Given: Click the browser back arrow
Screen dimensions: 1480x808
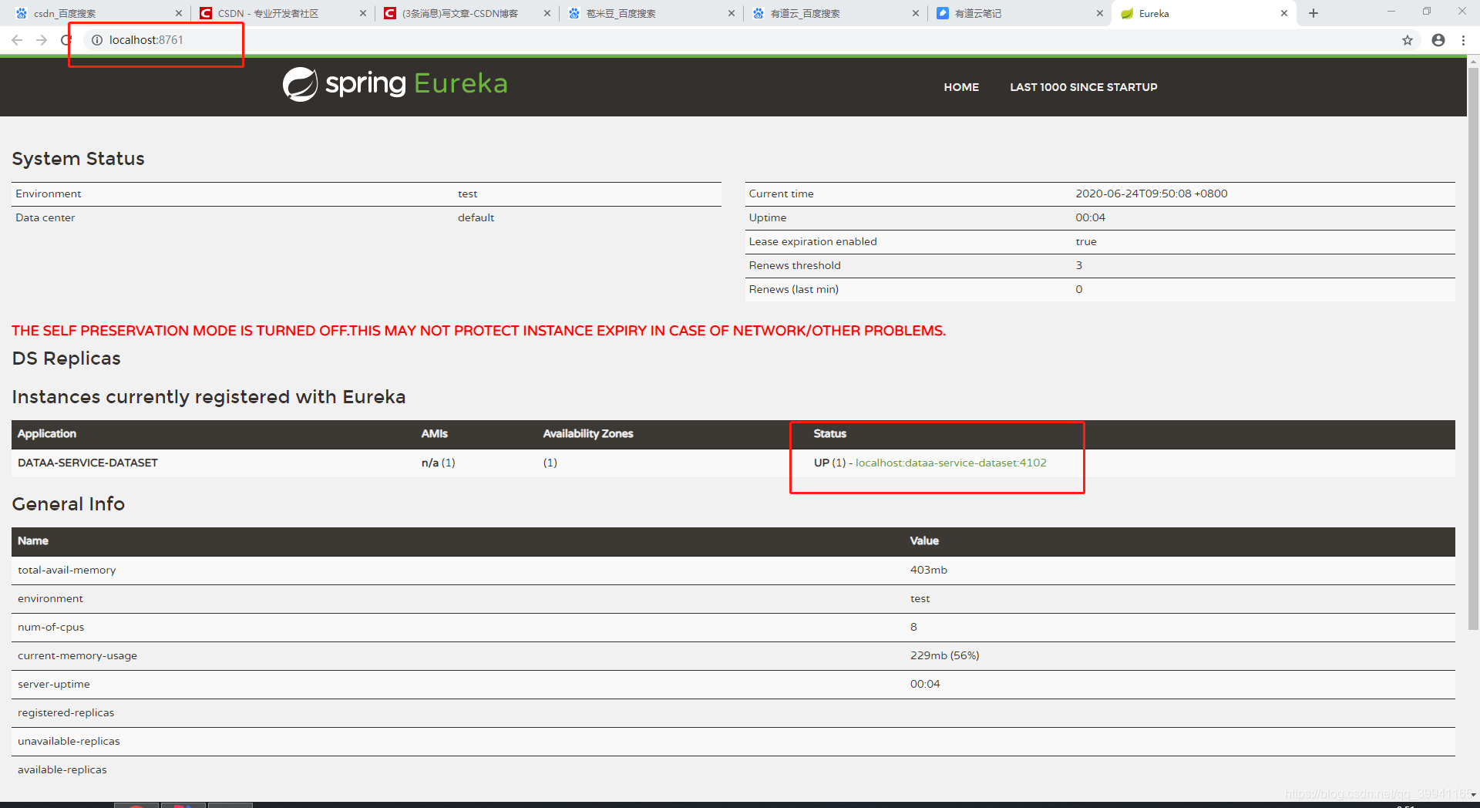Looking at the screenshot, I should [17, 40].
